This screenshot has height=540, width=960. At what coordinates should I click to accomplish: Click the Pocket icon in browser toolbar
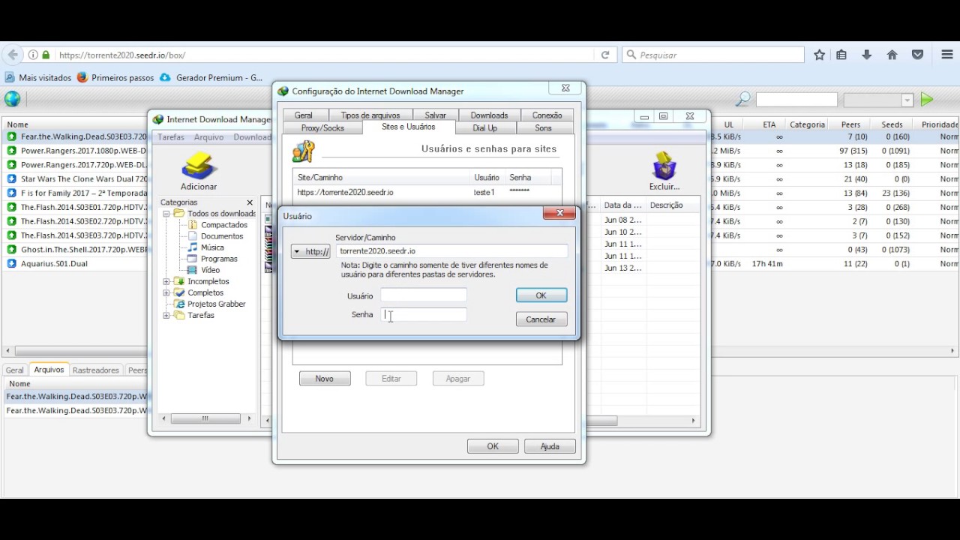pos(917,55)
